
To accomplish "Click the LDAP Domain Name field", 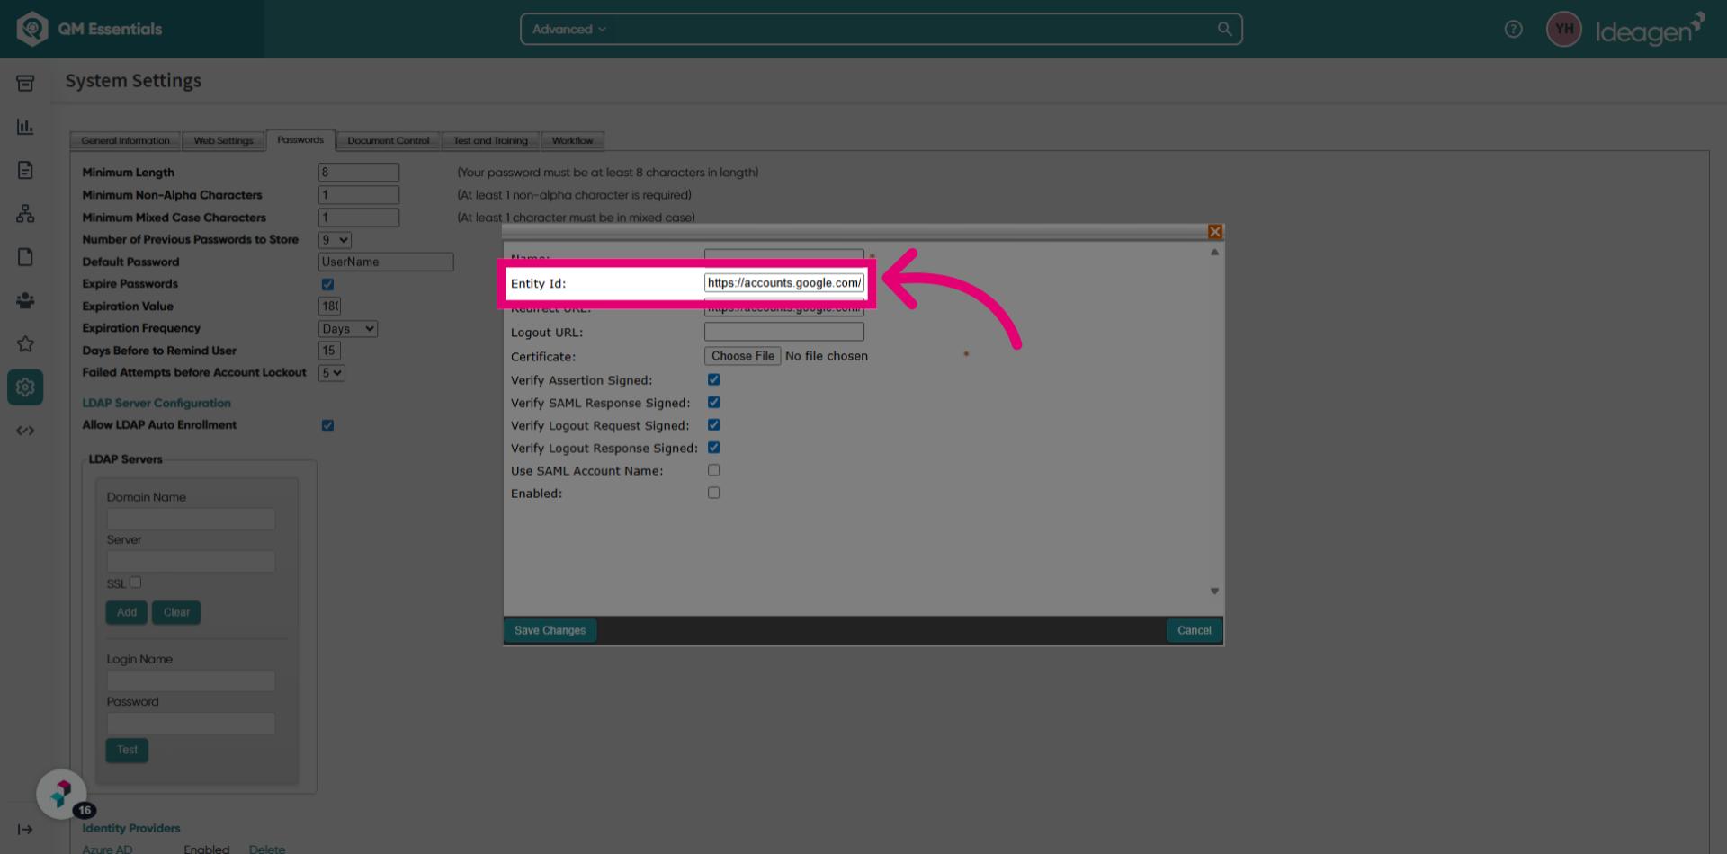I will [x=191, y=519].
